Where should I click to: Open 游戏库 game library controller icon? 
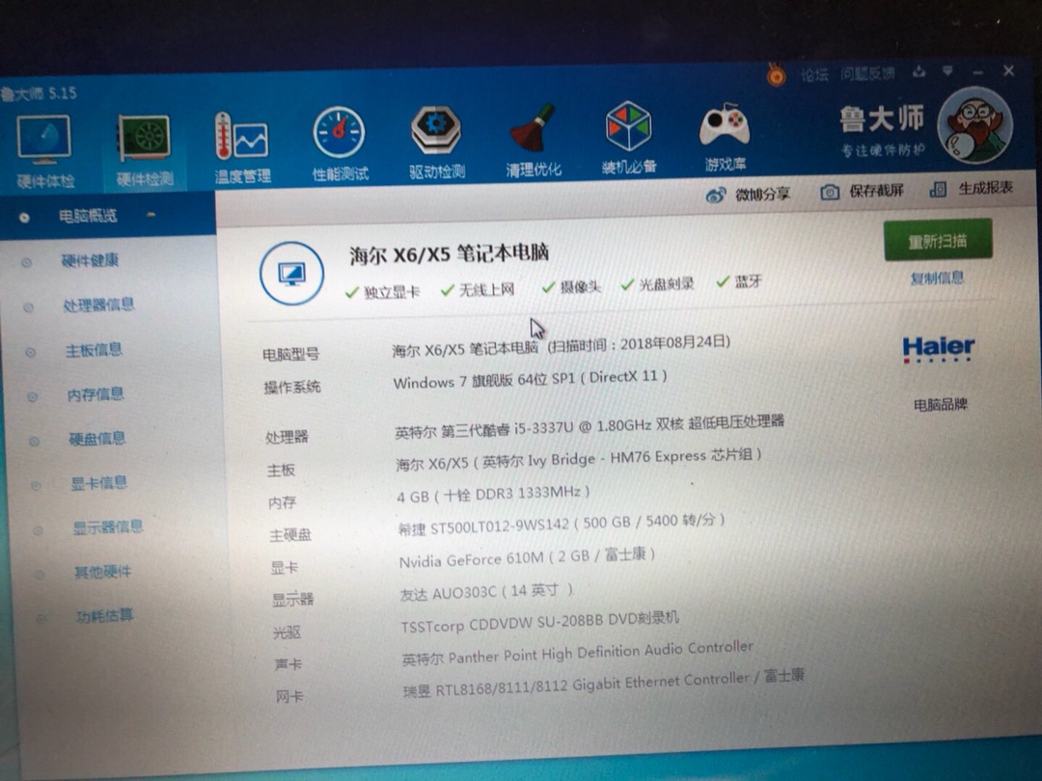(x=725, y=137)
